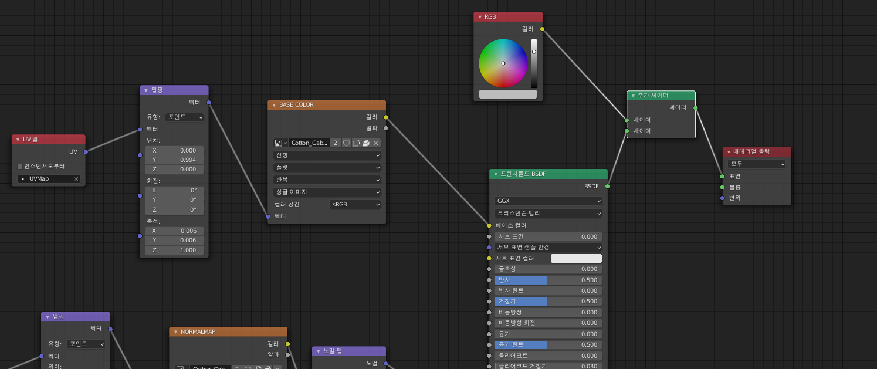Click the RGB node gray color swatch bar
877x369 pixels.
coord(508,94)
